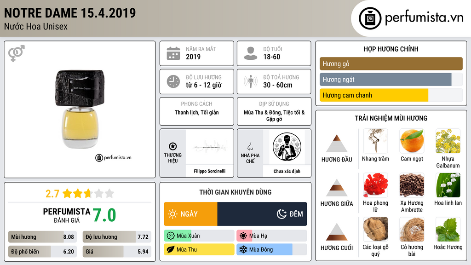Click the longevity value từ 6 - 12 giờ
471x265 pixels.
tap(204, 85)
